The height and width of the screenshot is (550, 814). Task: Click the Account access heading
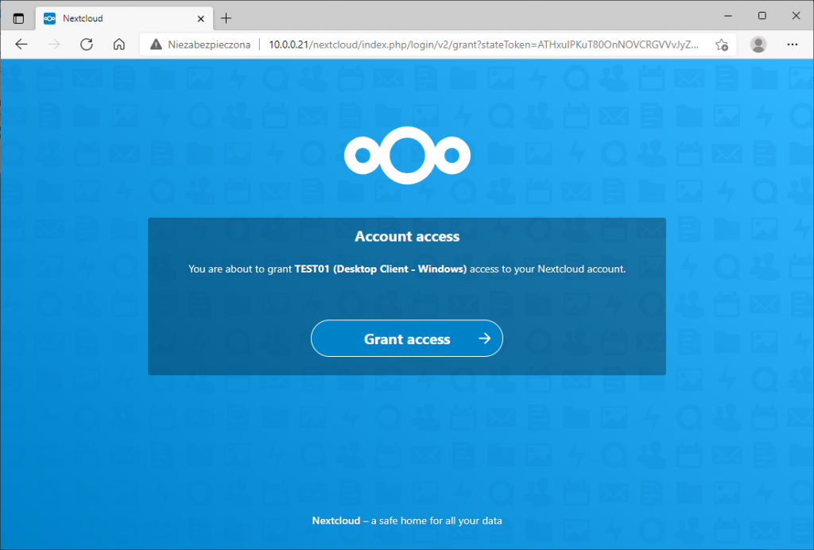tap(407, 237)
